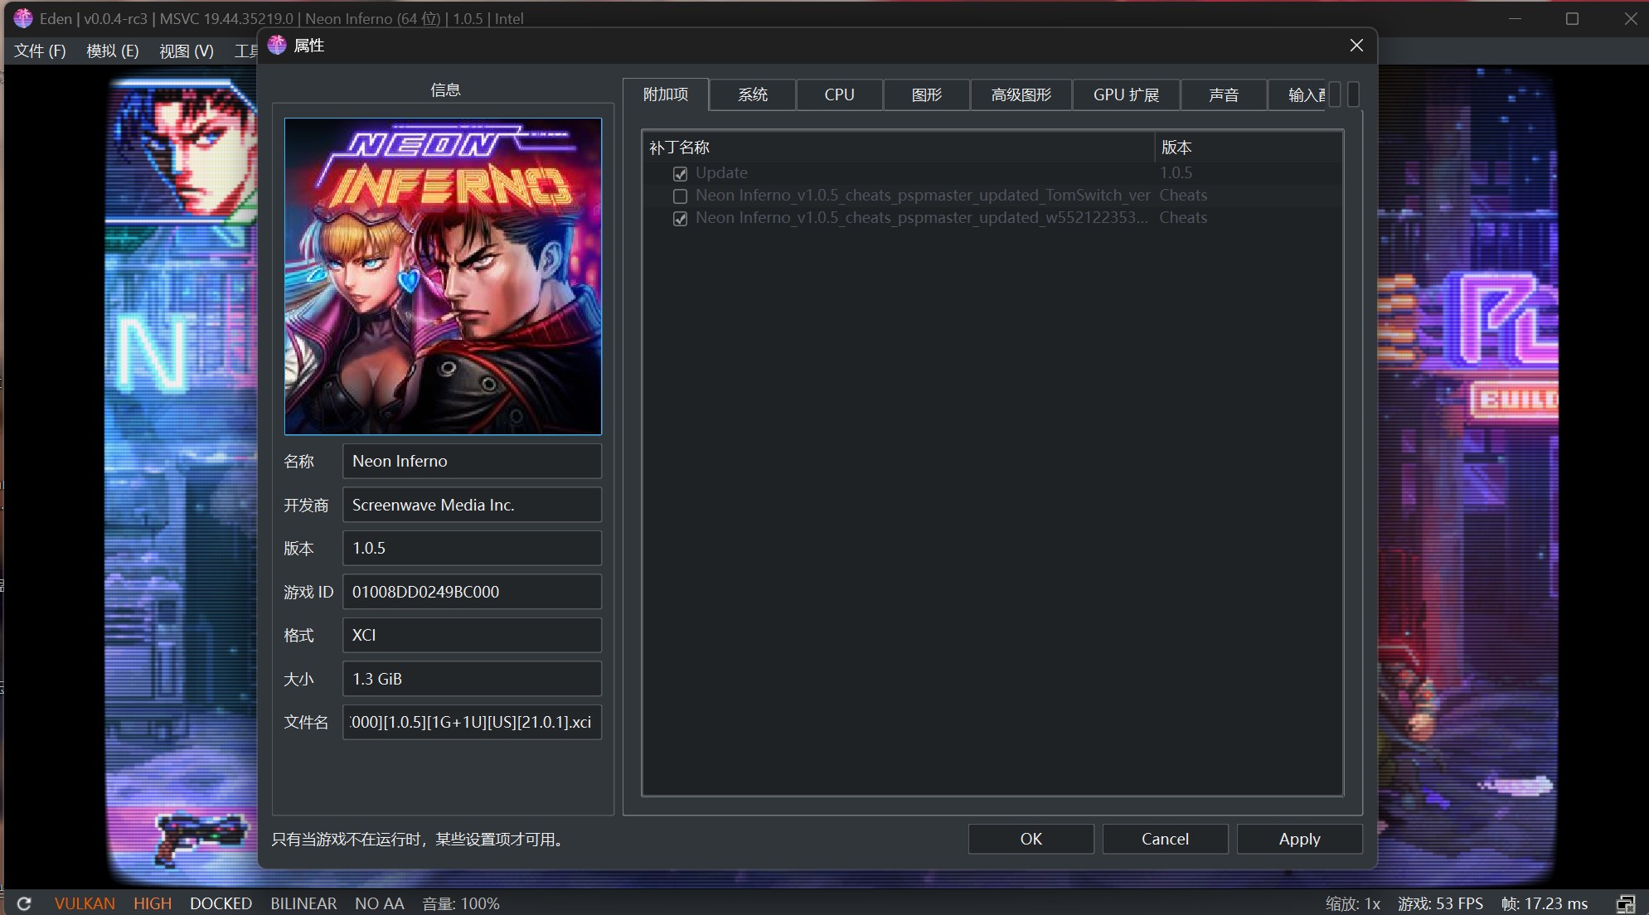This screenshot has height=915, width=1649.
Task: Click the Cancel button
Action: pos(1164,839)
